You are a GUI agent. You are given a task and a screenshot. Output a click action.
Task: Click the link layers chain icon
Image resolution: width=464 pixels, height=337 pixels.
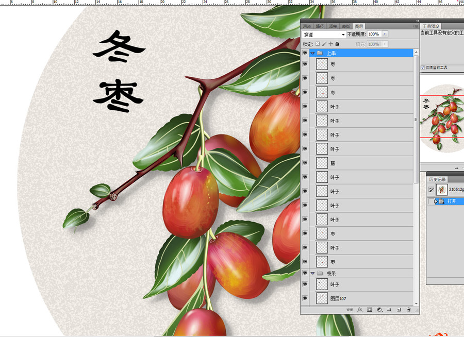(x=350, y=310)
